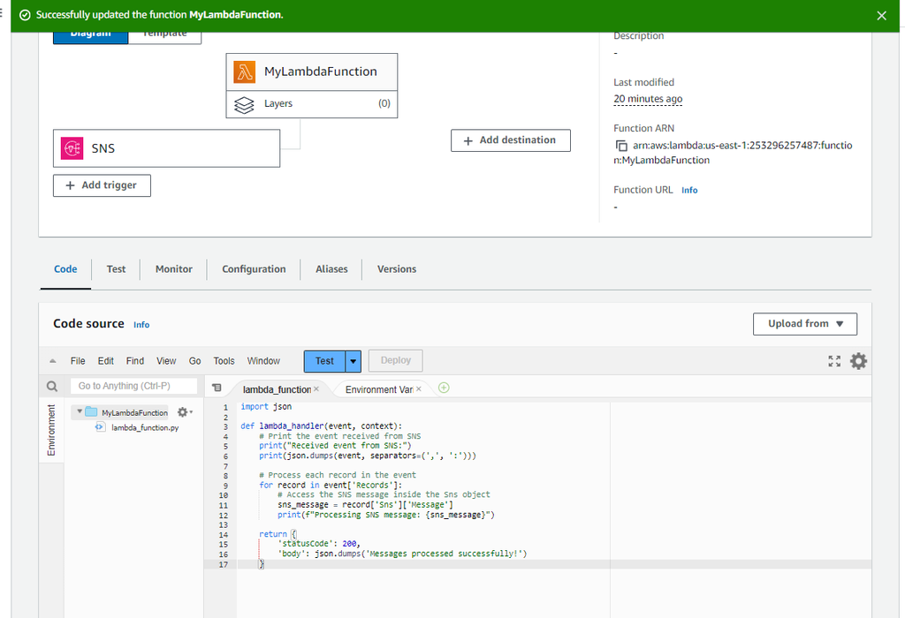905x618 pixels.
Task: Click the Add trigger button
Action: pyautogui.click(x=101, y=185)
